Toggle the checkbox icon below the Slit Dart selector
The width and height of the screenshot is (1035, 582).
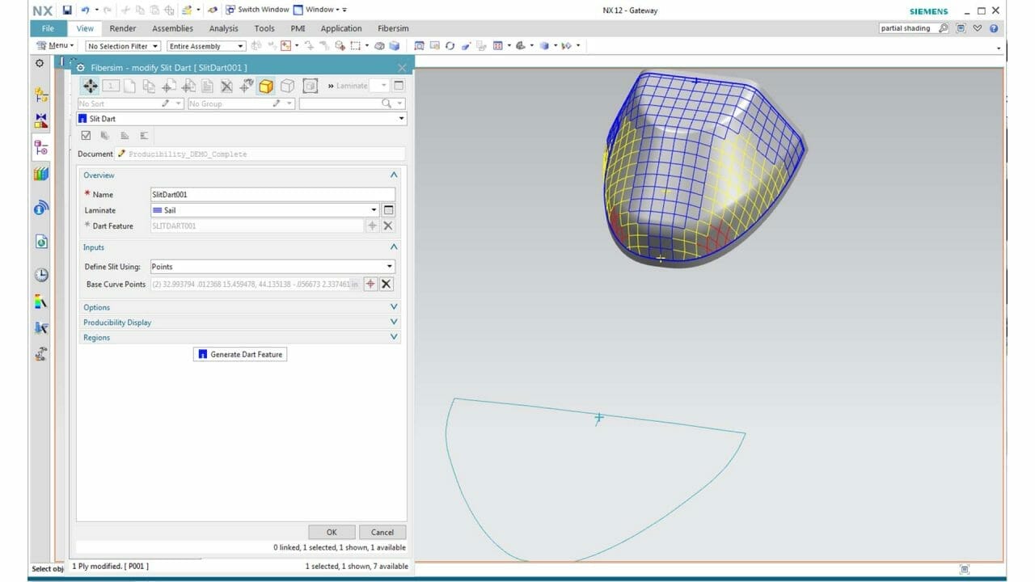86,135
